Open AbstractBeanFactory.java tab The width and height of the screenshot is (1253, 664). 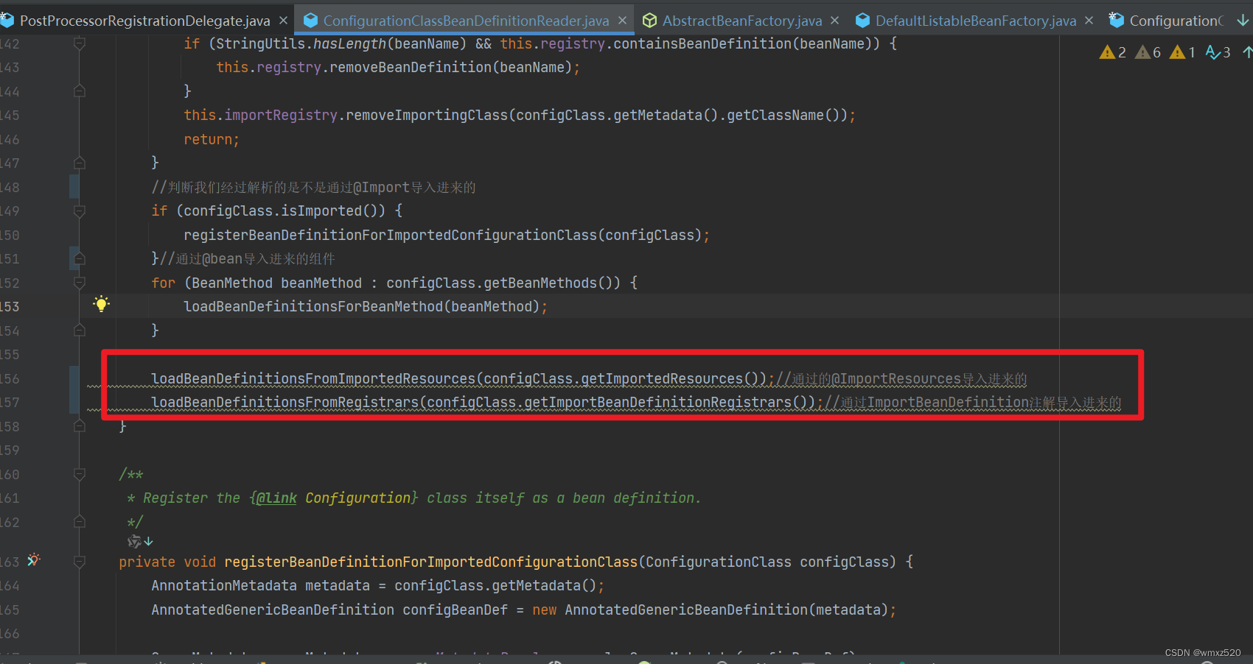[742, 21]
